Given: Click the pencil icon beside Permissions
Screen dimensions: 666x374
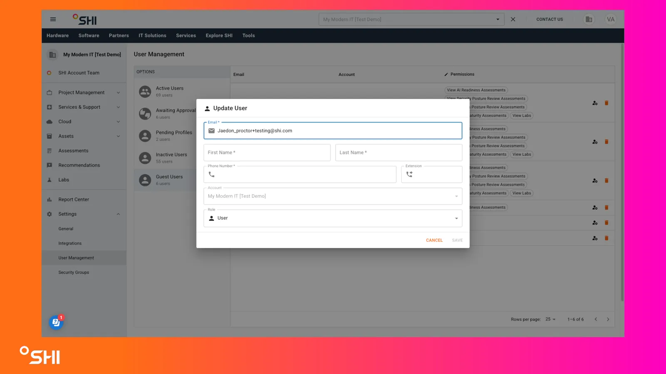Looking at the screenshot, I should pyautogui.click(x=446, y=74).
